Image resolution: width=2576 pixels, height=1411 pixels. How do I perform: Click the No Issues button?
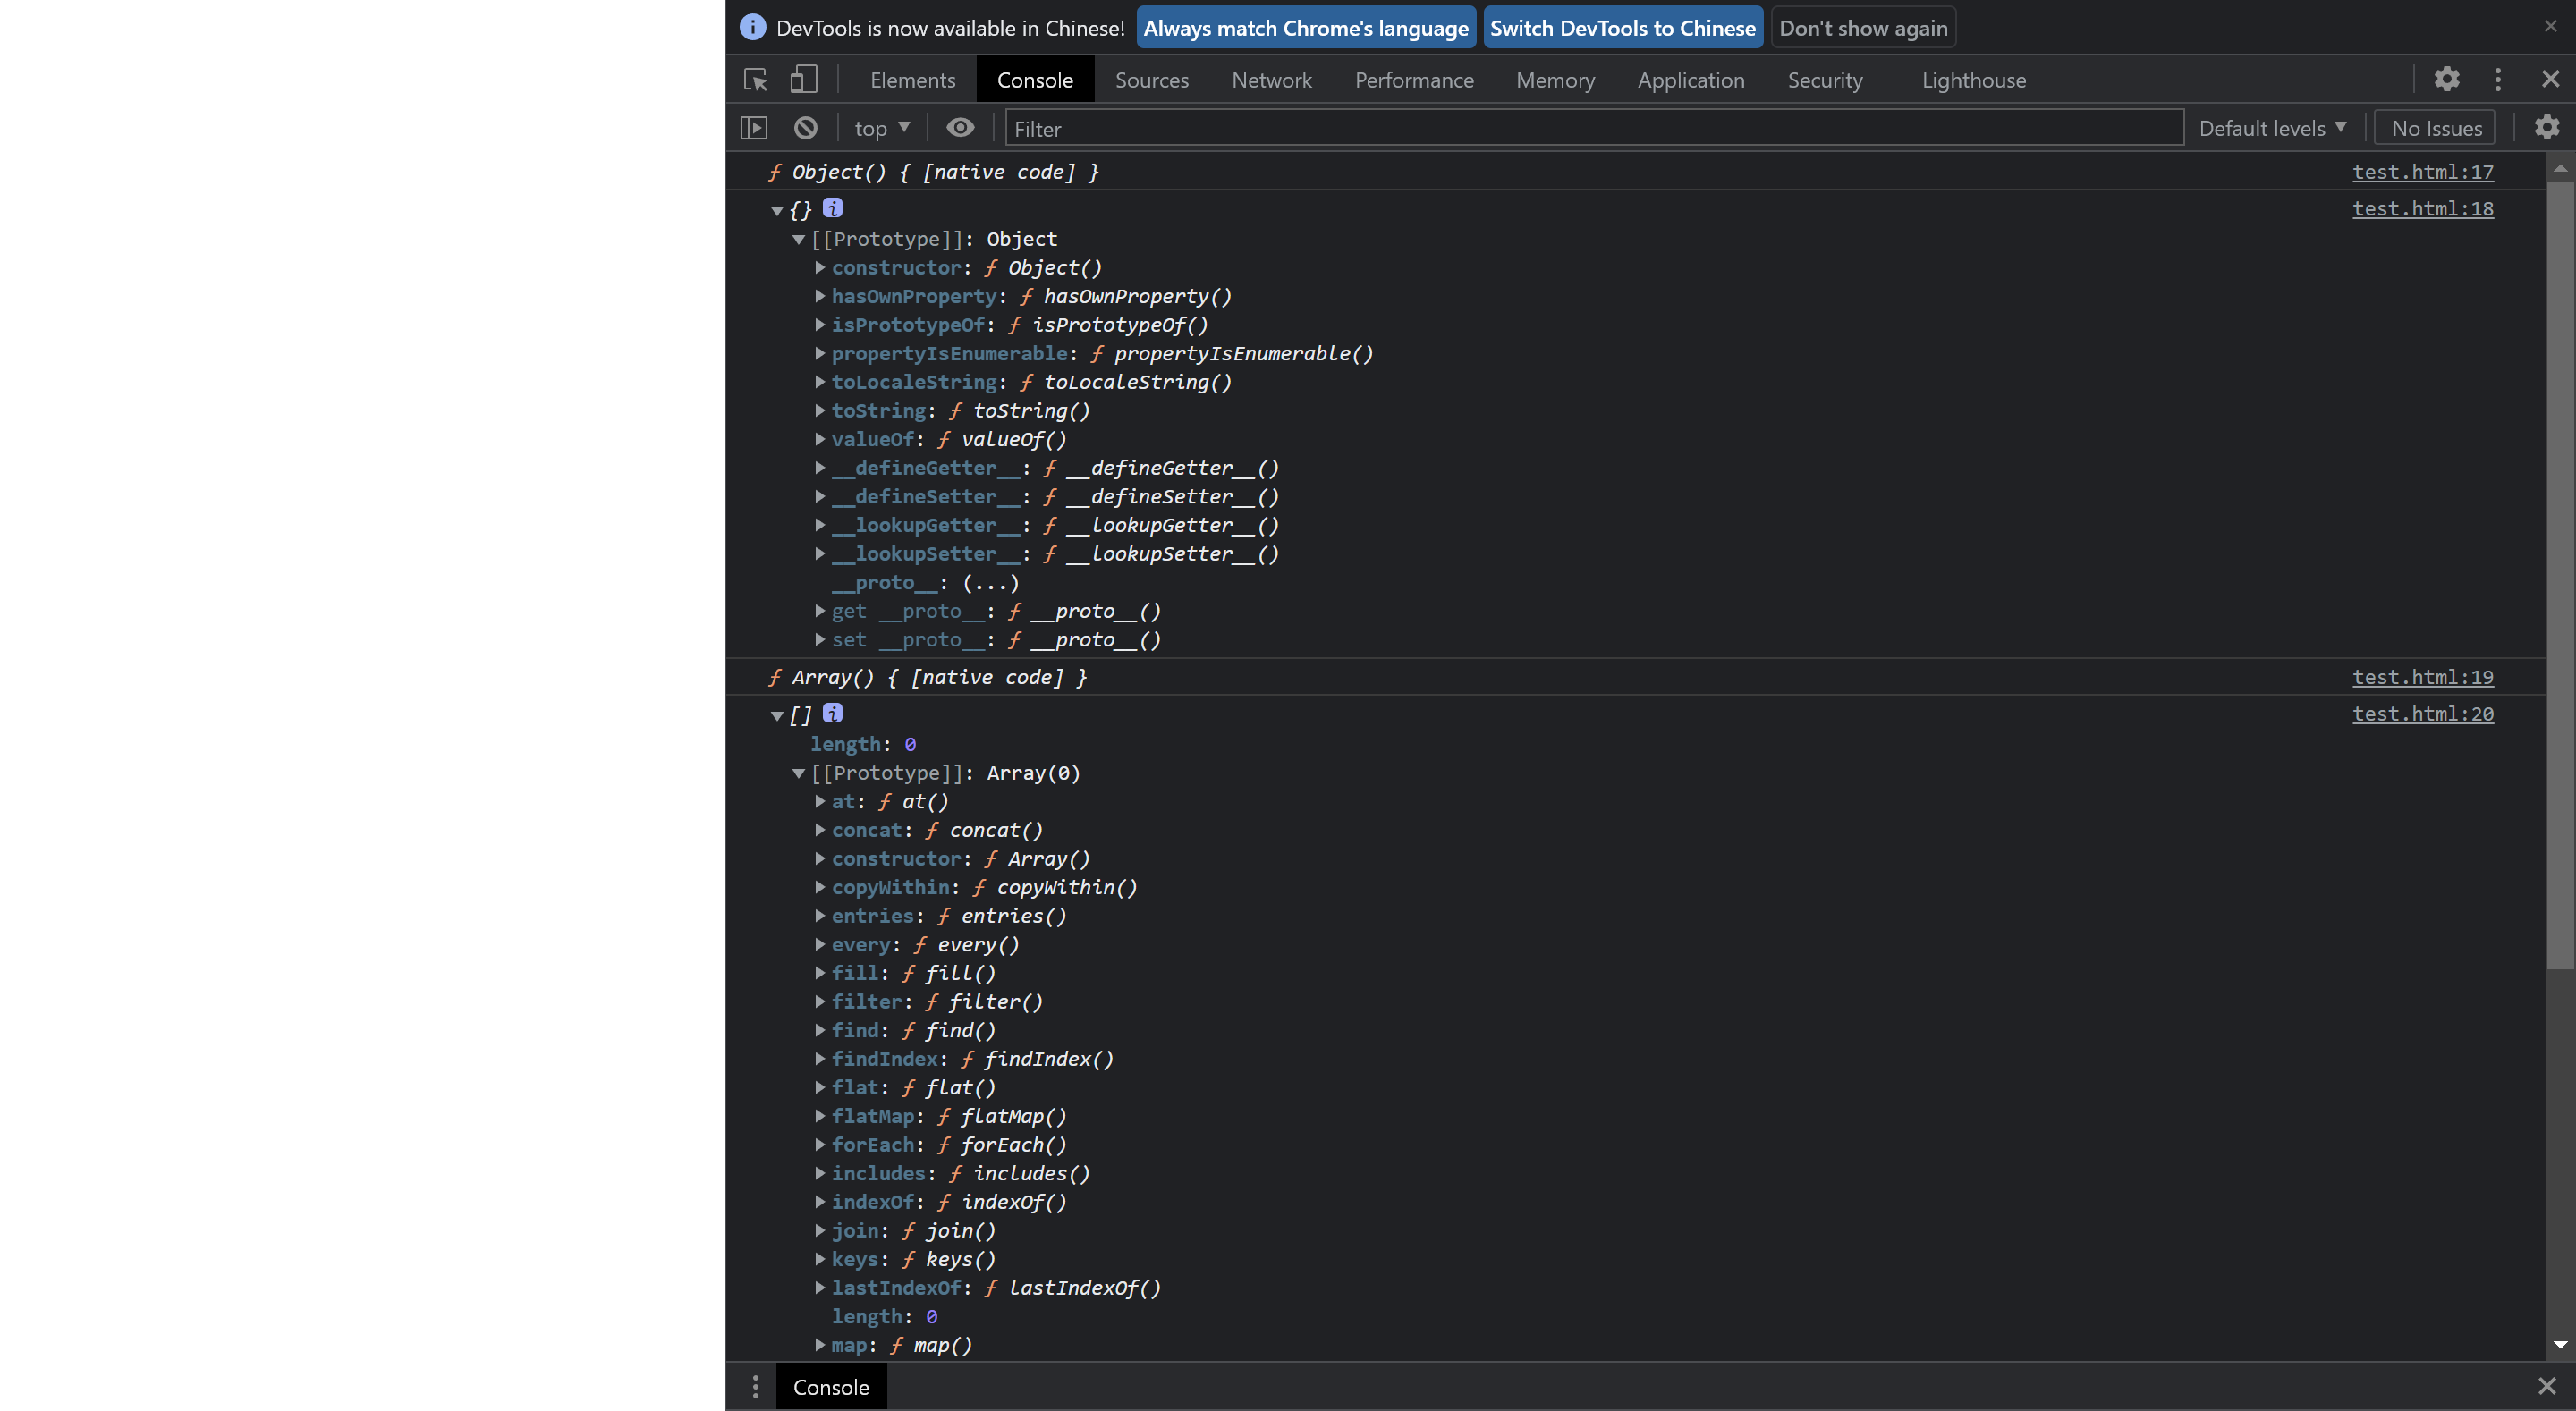coord(2436,128)
